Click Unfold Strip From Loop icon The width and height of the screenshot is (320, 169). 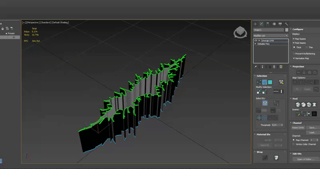coord(276,158)
